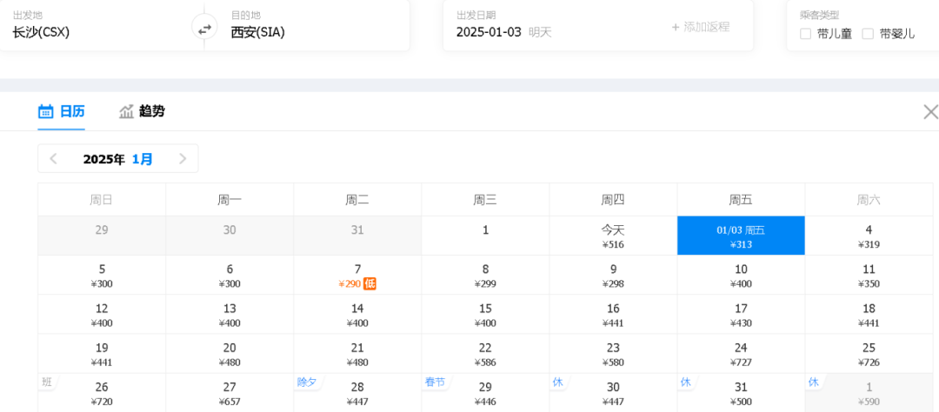The height and width of the screenshot is (412, 939).
Task: Advance to next month arrow
Action: [183, 158]
